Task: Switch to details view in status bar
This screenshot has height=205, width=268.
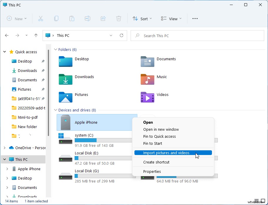Action: coord(256,201)
